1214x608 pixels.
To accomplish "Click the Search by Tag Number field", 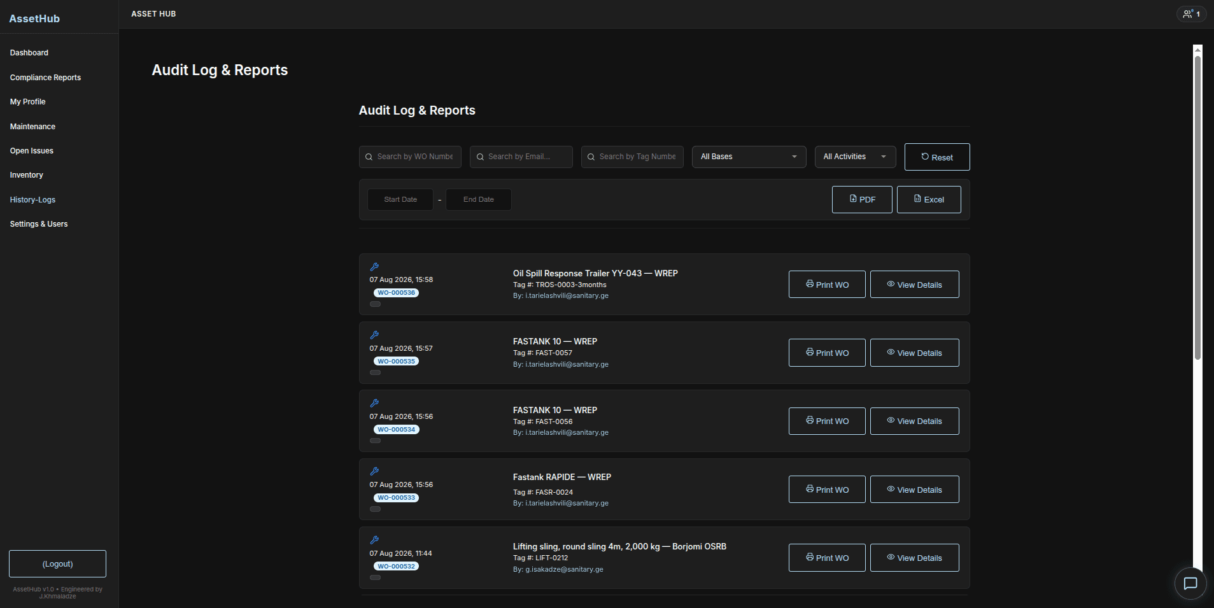I will (632, 157).
